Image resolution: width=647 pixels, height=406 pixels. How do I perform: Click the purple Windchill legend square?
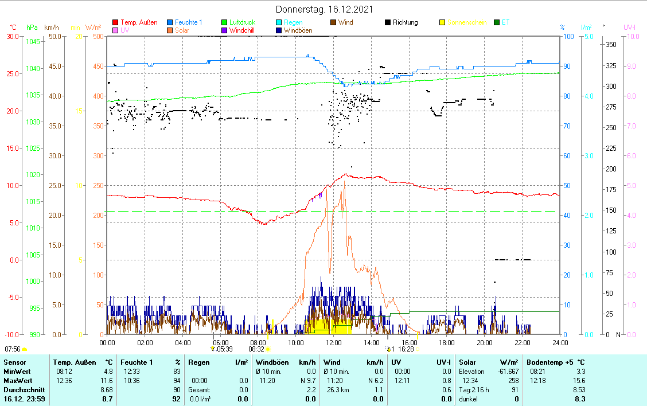225,30
